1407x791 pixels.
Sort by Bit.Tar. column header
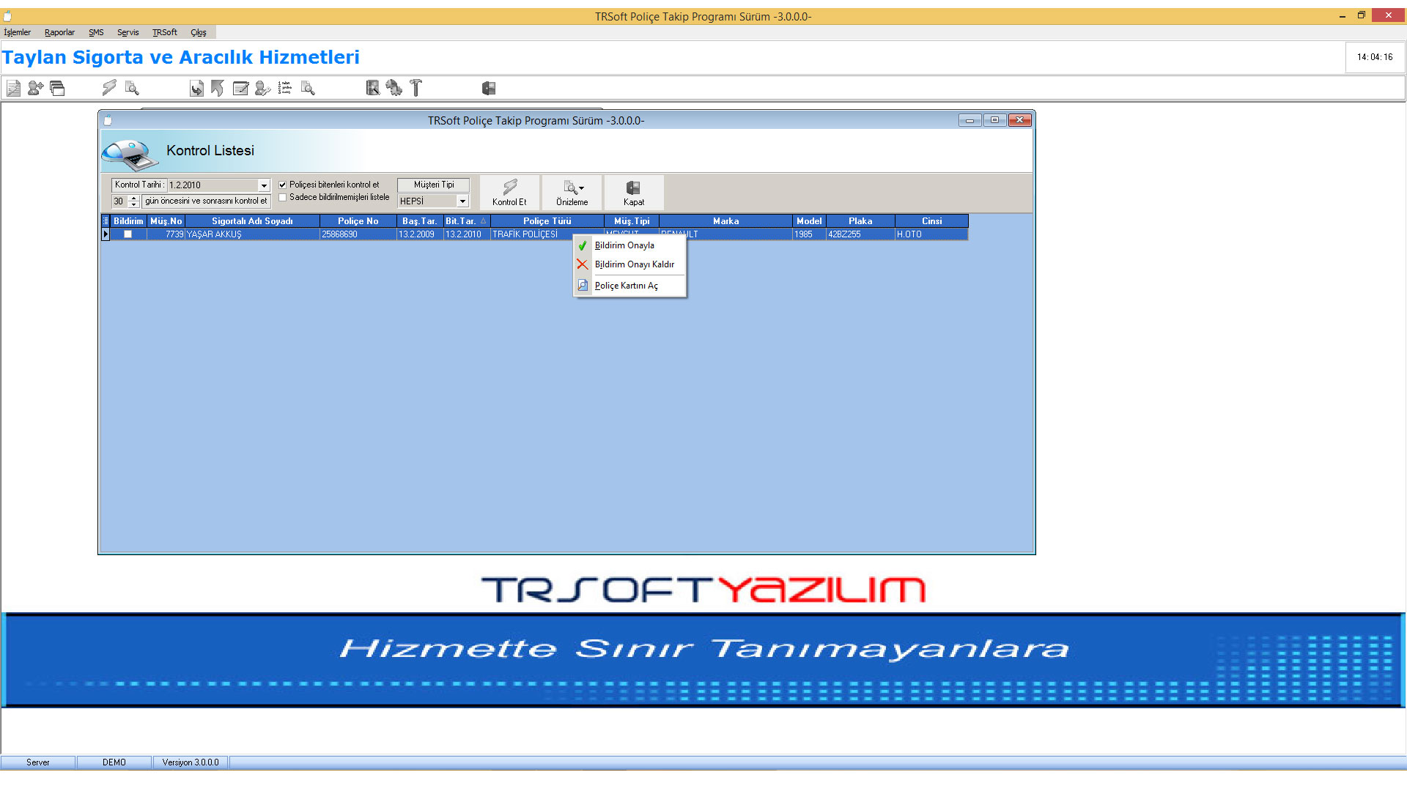coord(466,221)
